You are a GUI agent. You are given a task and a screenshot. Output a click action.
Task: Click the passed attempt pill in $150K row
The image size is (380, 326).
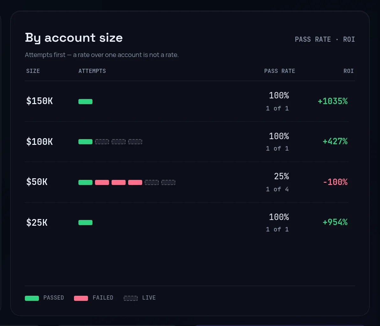tap(85, 102)
